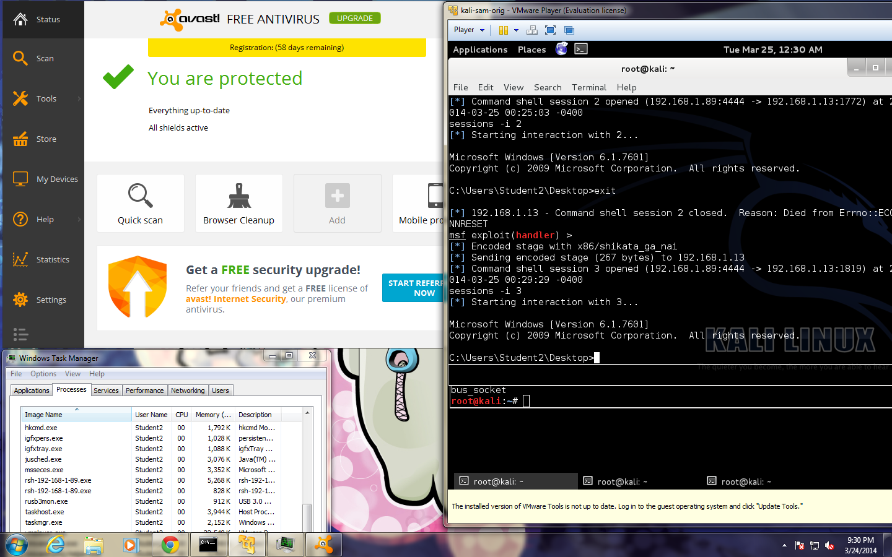The height and width of the screenshot is (557, 892).
Task: Launch Browser Cleanup tile
Action: point(239,204)
